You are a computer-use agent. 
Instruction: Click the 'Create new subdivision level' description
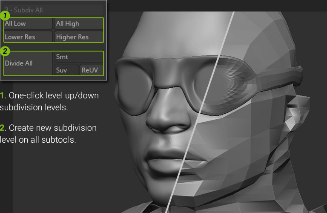pyautogui.click(x=49, y=133)
